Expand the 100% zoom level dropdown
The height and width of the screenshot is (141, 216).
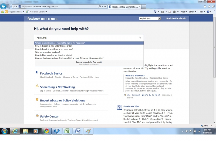pyautogui.click(x=207, y=126)
